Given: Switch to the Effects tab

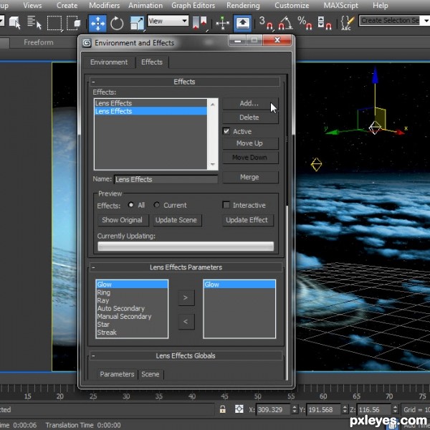Looking at the screenshot, I should pyautogui.click(x=152, y=62).
